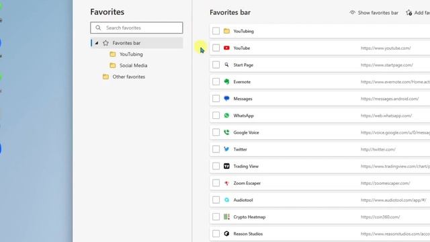Click the messages.android.com URL text
Screen dimensions: 430x242
coord(390,99)
